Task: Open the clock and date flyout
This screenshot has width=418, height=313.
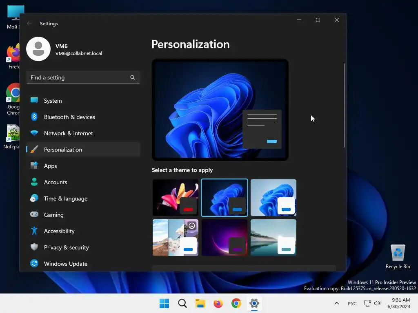Action: (399, 303)
